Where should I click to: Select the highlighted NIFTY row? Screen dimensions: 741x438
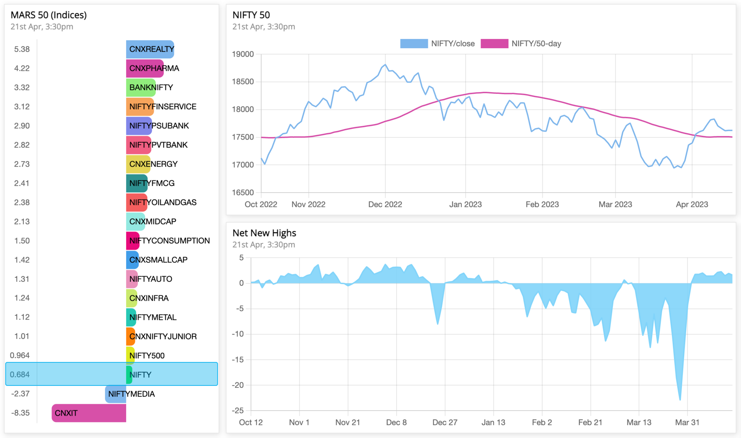pyautogui.click(x=112, y=374)
